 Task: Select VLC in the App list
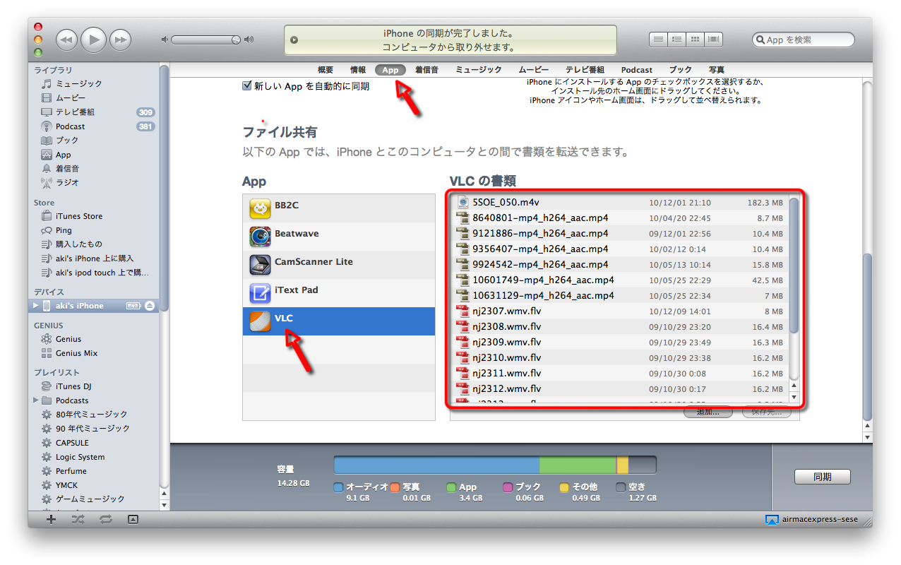[x=339, y=321]
